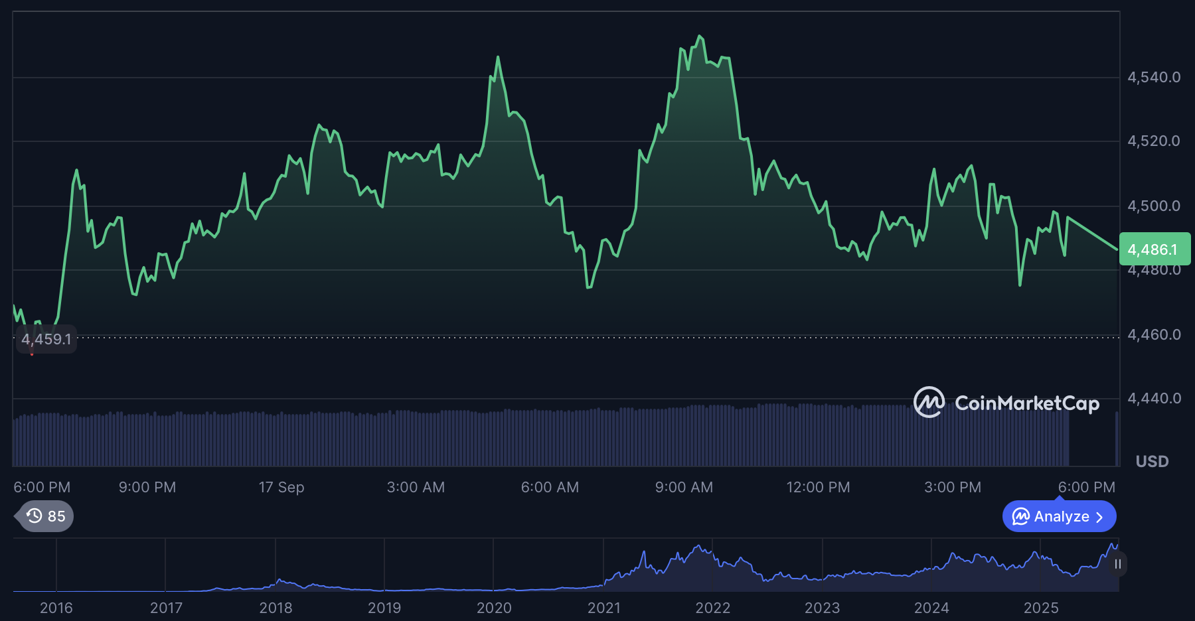Screen dimensions: 1195x621
Task: Click the chevron arrow on Analyze button
Action: [x=1099, y=517]
